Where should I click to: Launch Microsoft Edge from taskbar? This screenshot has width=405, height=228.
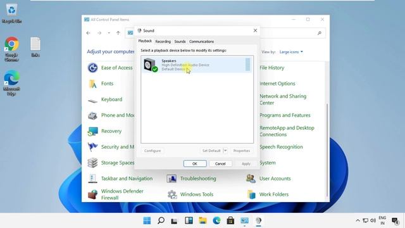pyautogui.click(x=216, y=220)
